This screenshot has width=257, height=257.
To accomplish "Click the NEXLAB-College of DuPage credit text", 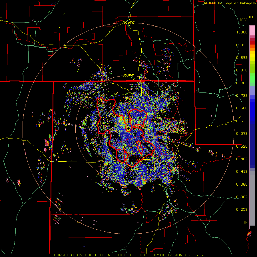I will (x=228, y=3).
